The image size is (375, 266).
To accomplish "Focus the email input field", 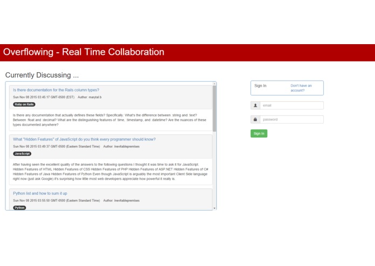I will [291, 106].
